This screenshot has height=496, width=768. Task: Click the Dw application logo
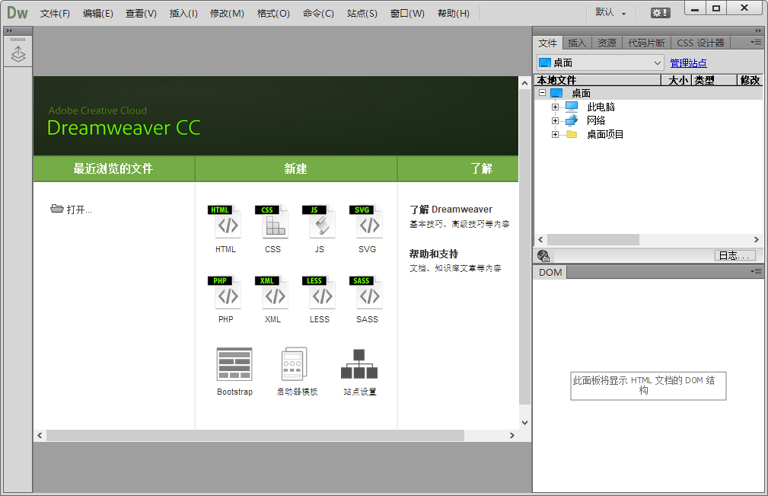(18, 13)
